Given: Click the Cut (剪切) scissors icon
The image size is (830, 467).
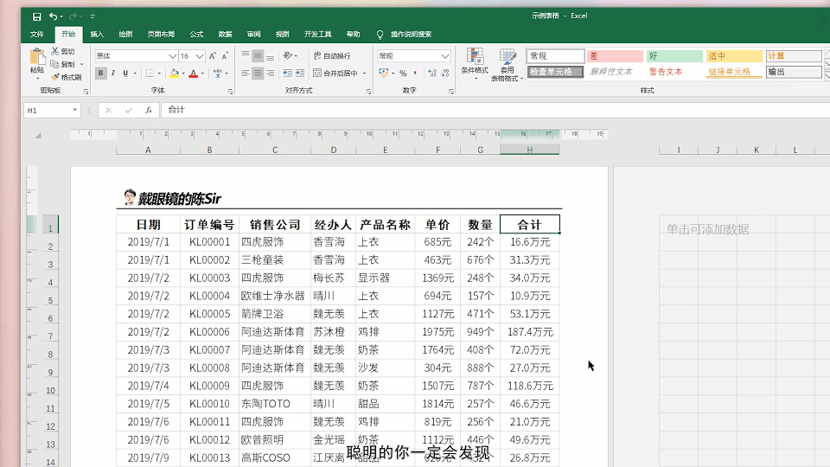Looking at the screenshot, I should tap(55, 51).
